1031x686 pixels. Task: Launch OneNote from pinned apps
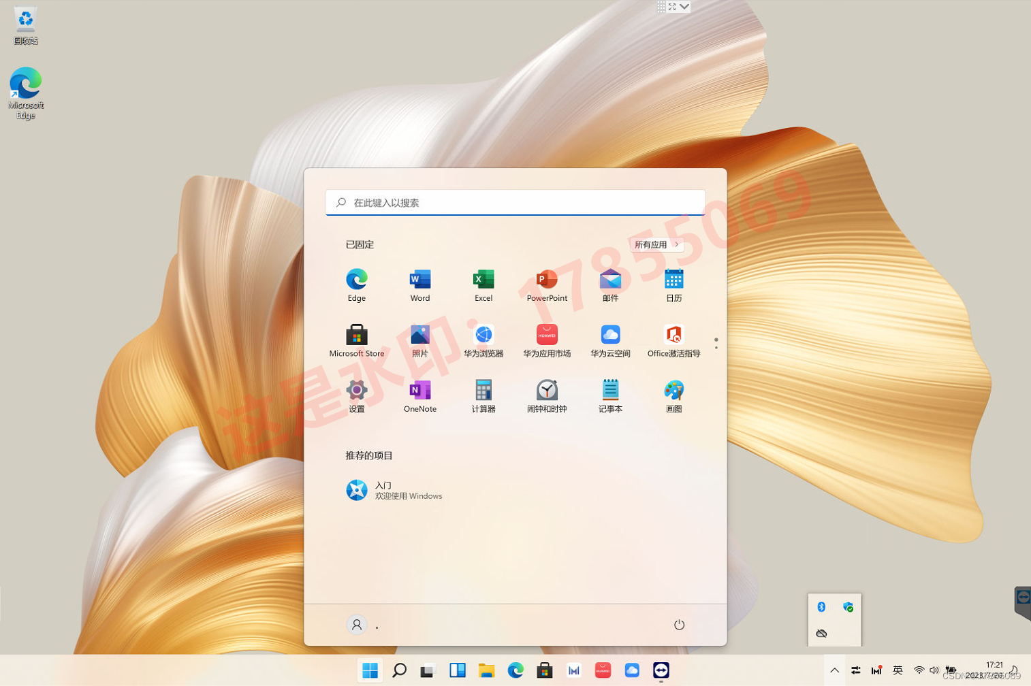pos(419,397)
